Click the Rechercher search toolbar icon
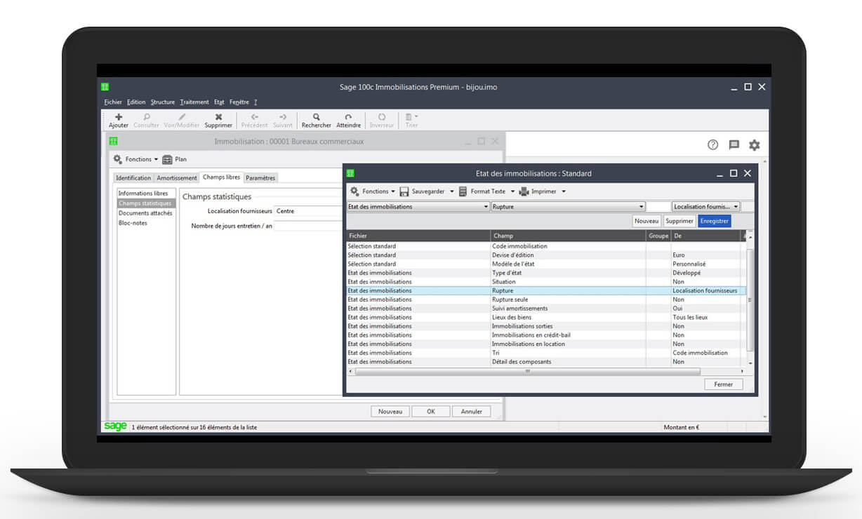 click(317, 117)
